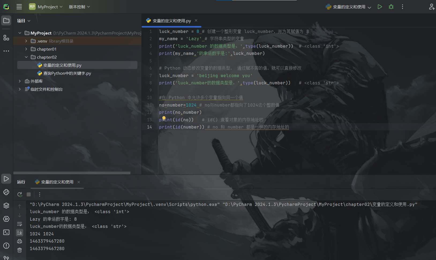Screen dimensions: 436x260
Task: Open the Project tool window icon
Action: pyautogui.click(x=6, y=21)
